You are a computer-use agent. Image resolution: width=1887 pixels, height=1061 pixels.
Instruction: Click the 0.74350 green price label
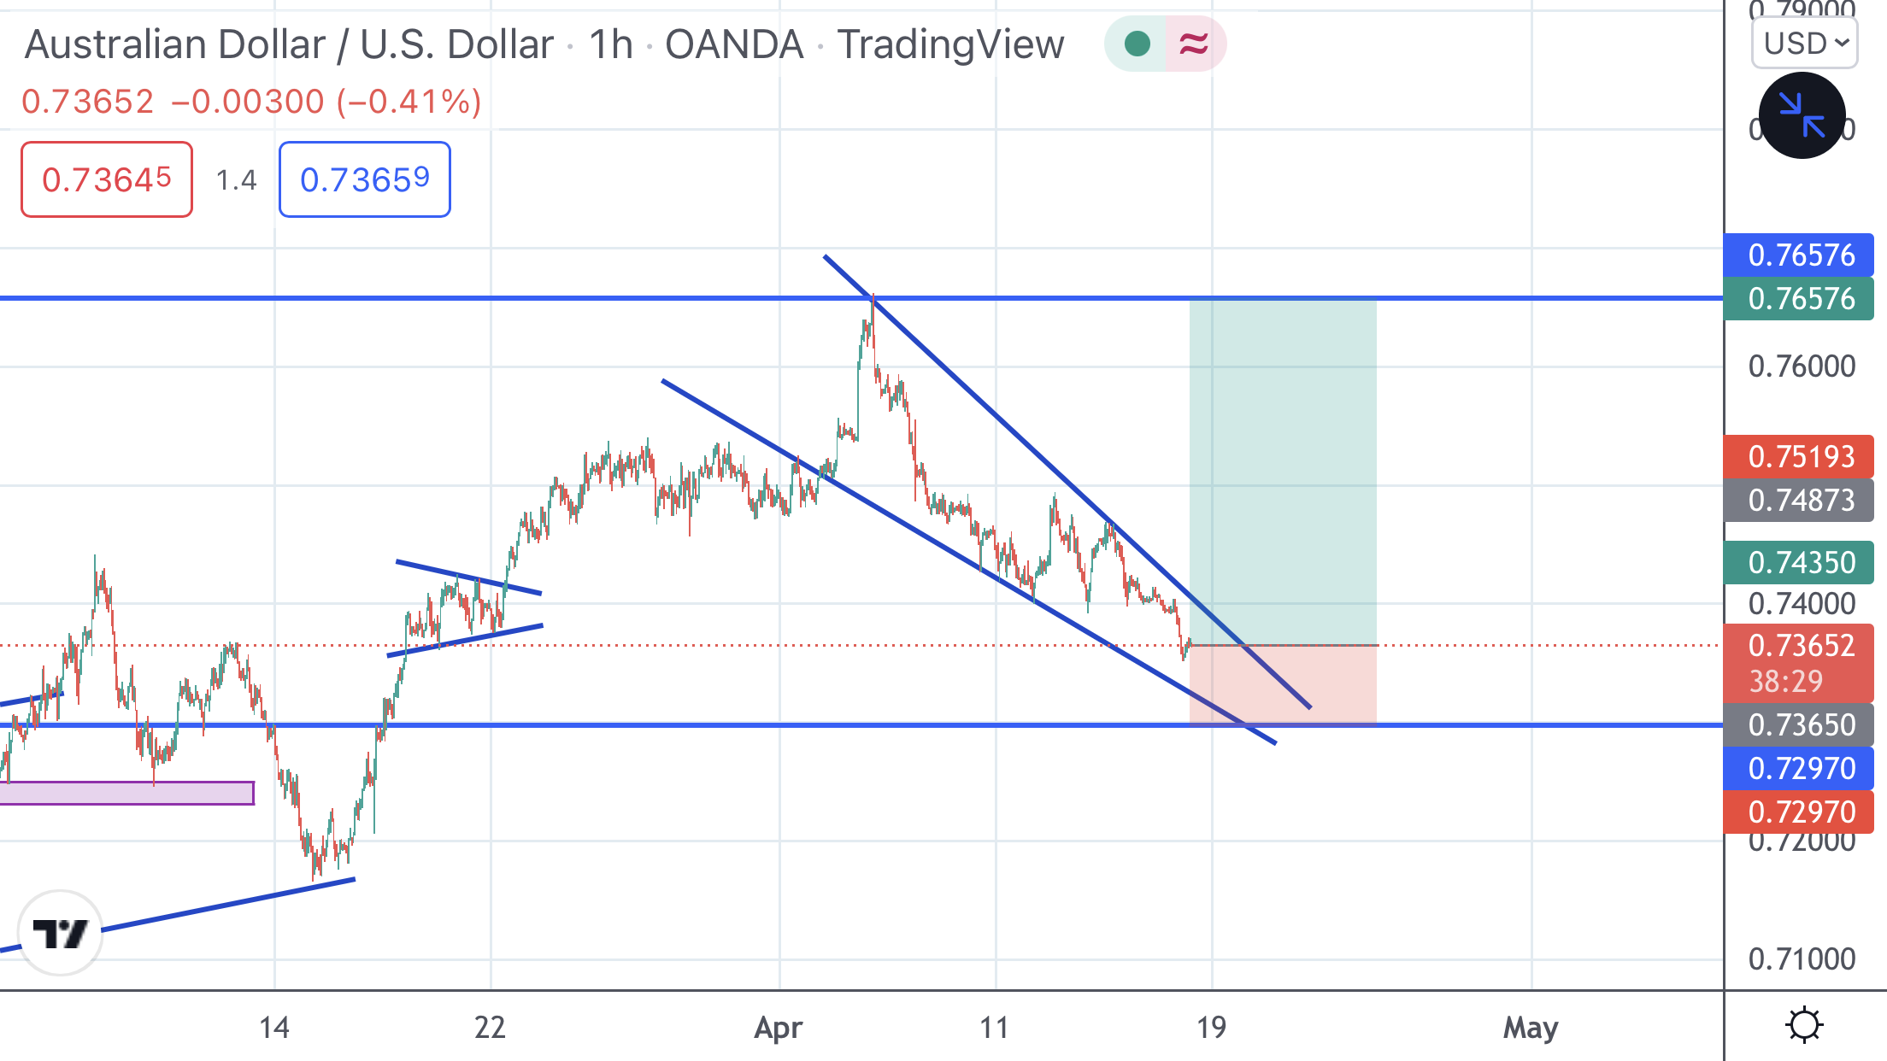point(1800,562)
